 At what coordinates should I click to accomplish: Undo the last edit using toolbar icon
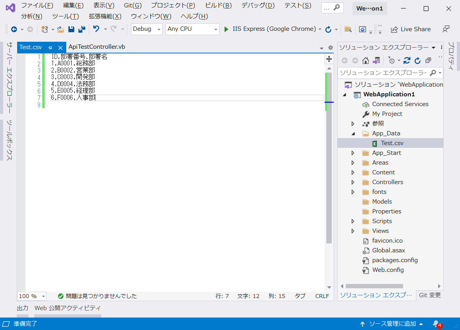point(96,29)
